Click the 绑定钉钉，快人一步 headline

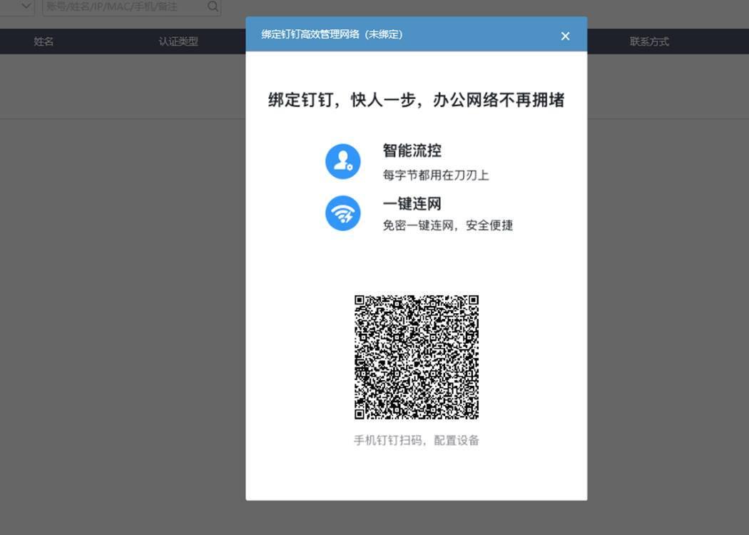point(416,100)
